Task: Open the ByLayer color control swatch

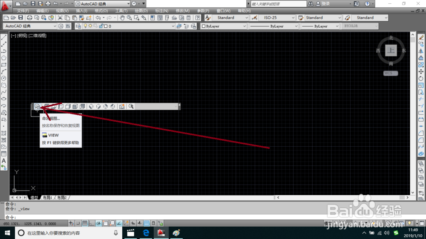Action: pyautogui.click(x=224, y=26)
